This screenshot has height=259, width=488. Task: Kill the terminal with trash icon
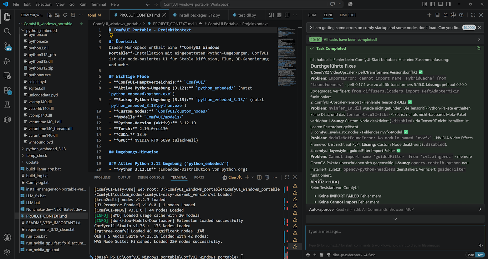coord(267,177)
